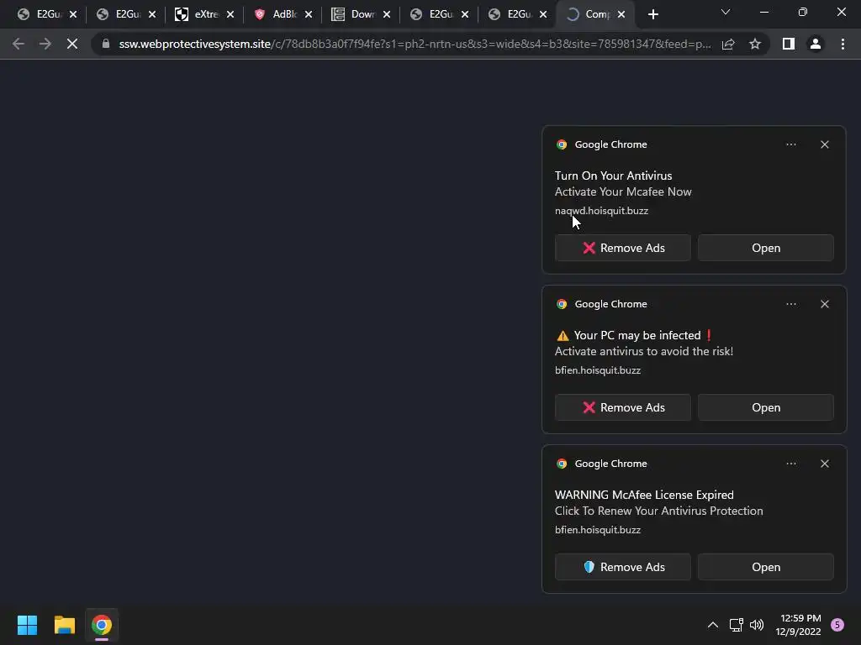Dismiss McAfee License Expired notification
Viewport: 861px width, 645px height.
click(x=825, y=464)
